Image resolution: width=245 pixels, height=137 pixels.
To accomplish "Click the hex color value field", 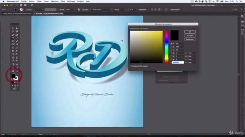I will [178, 62].
